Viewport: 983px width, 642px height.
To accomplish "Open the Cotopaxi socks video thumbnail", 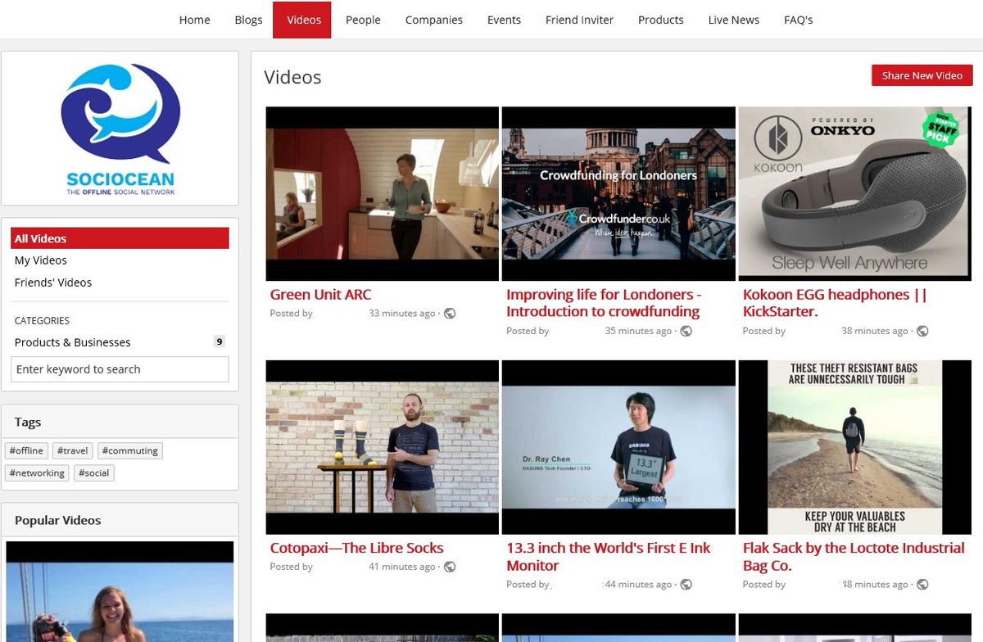I will coord(383,447).
